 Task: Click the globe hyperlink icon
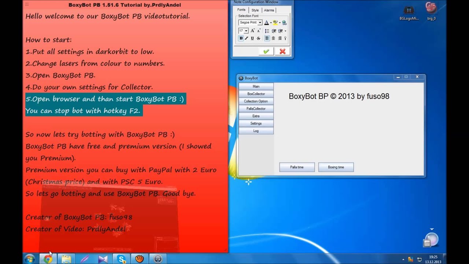(x=284, y=23)
